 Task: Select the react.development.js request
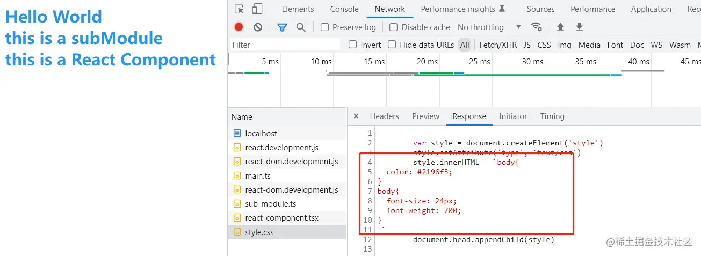click(287, 147)
